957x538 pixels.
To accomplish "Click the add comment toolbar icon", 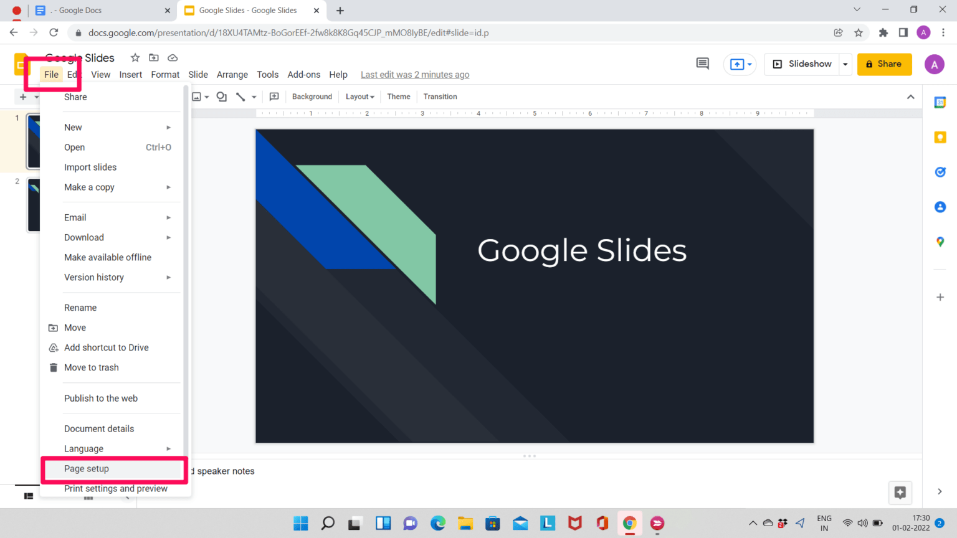I will click(x=274, y=97).
